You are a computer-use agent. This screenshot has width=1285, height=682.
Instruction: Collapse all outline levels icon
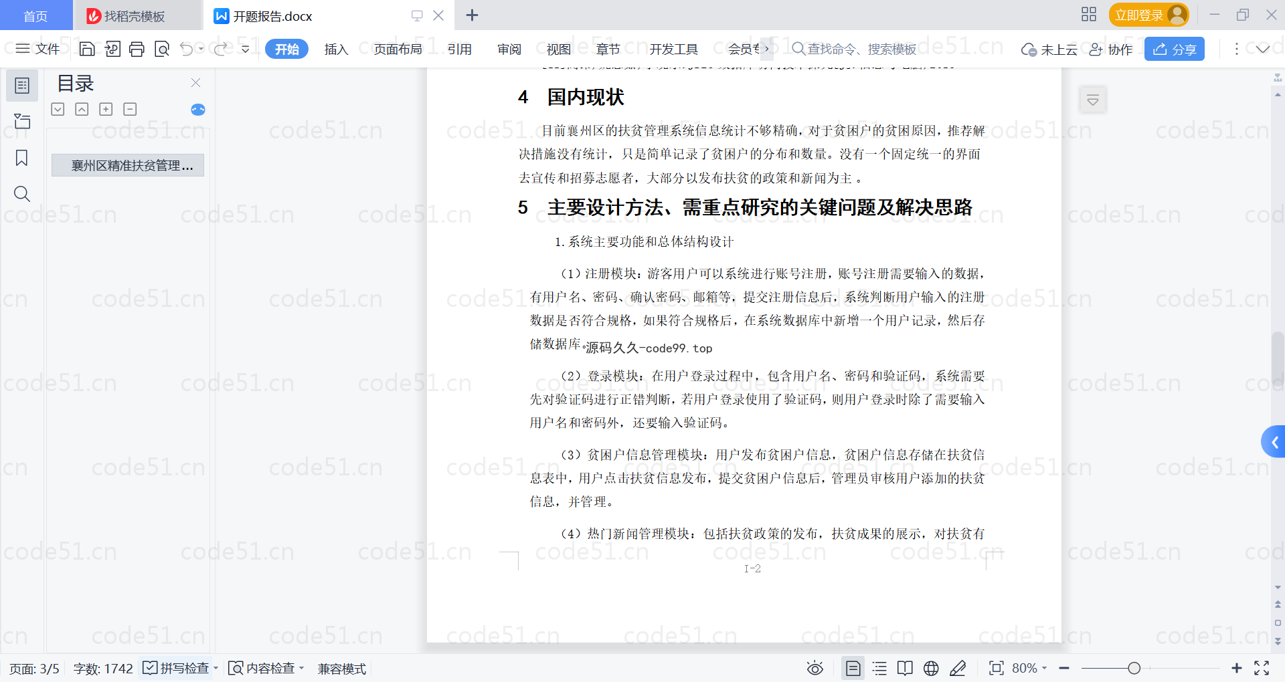tap(82, 109)
